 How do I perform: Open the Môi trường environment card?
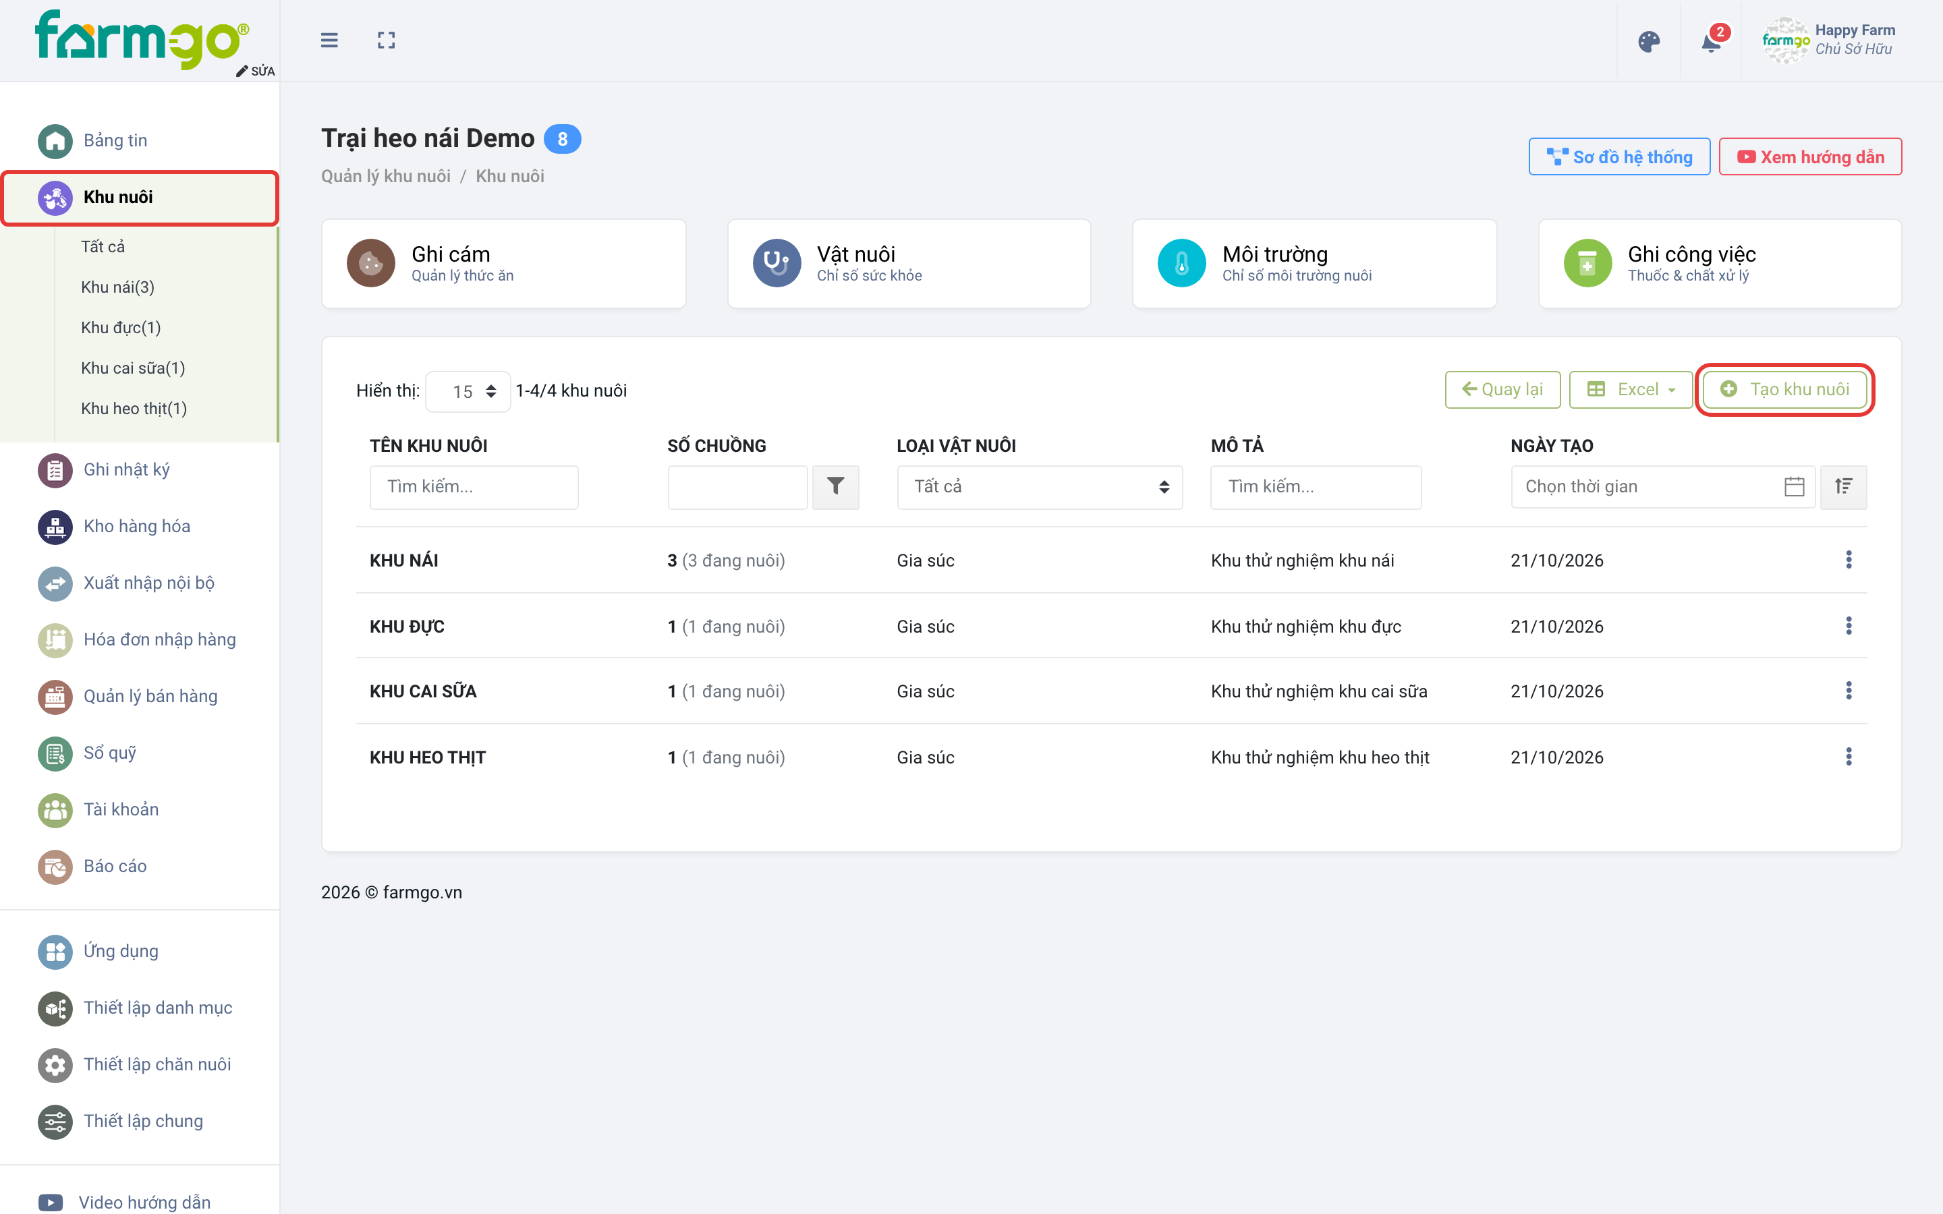click(1314, 263)
